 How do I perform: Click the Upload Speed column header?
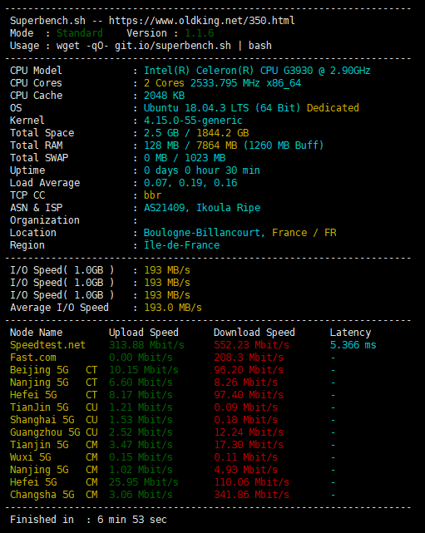pos(144,333)
